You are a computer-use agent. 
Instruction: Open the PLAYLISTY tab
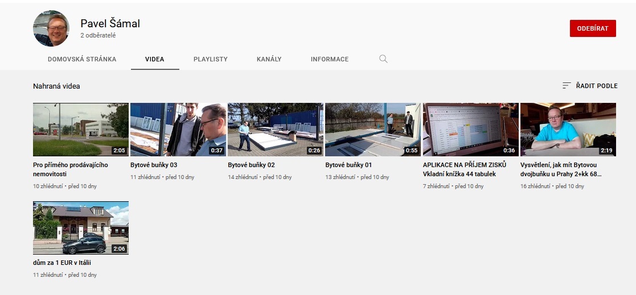coord(211,59)
